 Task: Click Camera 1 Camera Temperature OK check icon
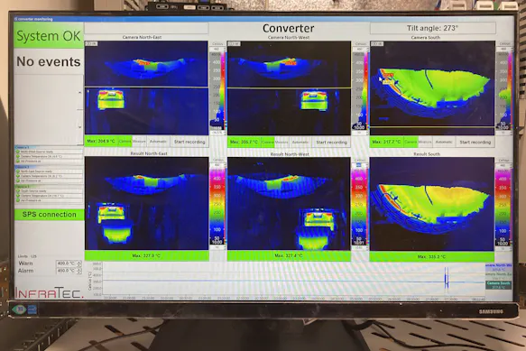(x=18, y=156)
